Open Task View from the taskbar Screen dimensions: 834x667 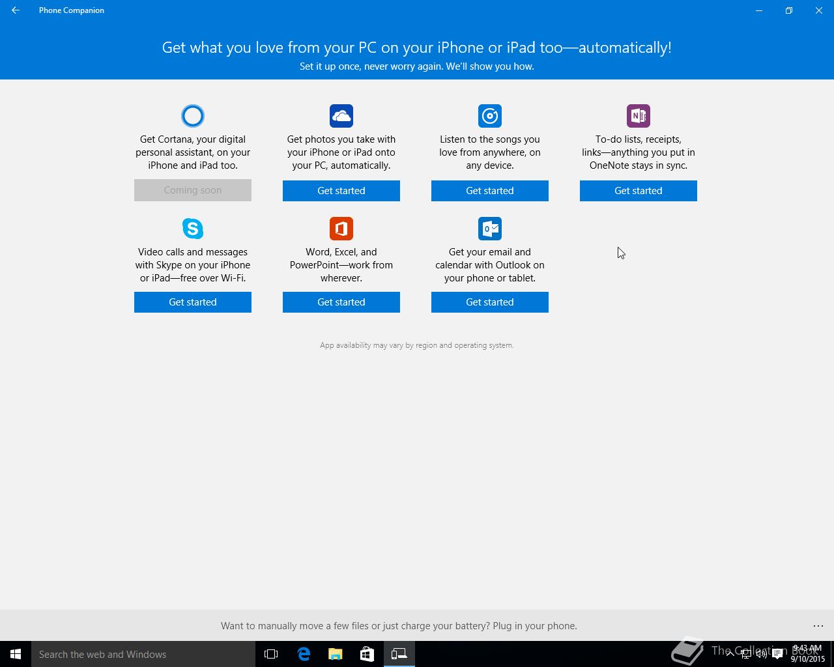(271, 654)
